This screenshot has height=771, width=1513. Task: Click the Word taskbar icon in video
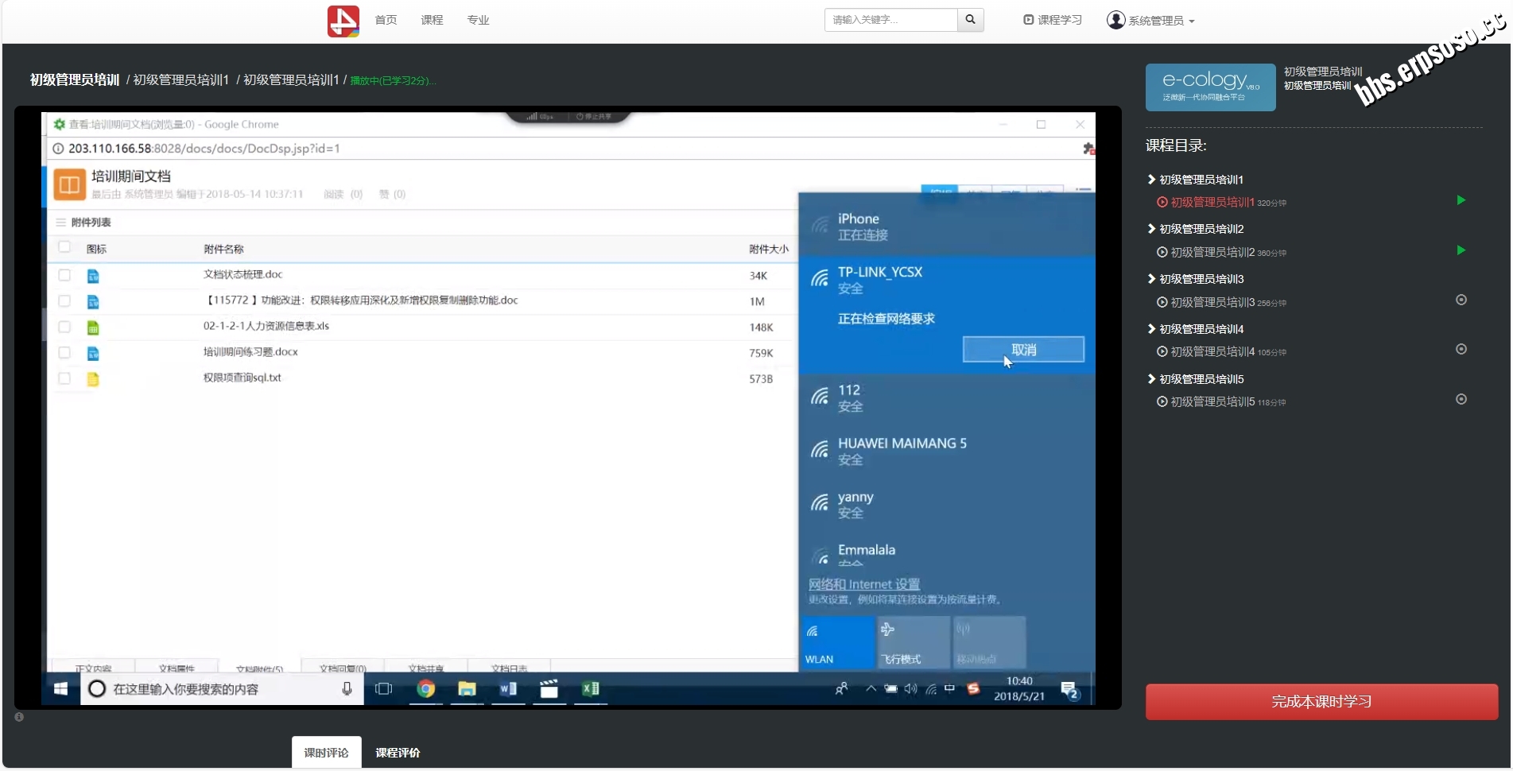(508, 688)
